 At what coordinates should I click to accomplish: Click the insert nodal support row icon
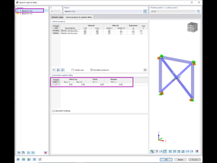click(54, 70)
